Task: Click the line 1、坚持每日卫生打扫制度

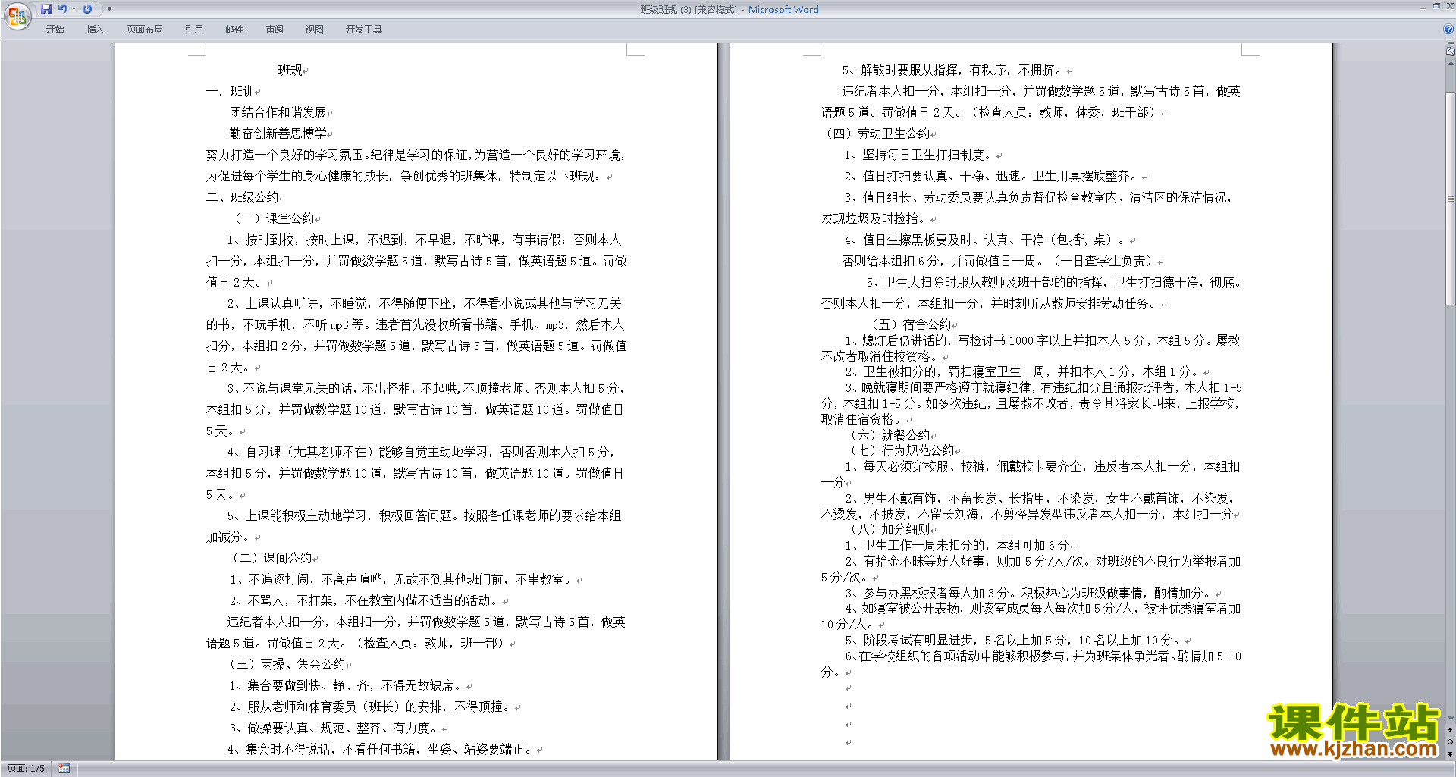Action: 919,155
